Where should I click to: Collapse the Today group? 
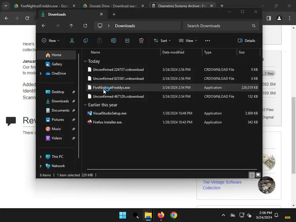click(85, 61)
